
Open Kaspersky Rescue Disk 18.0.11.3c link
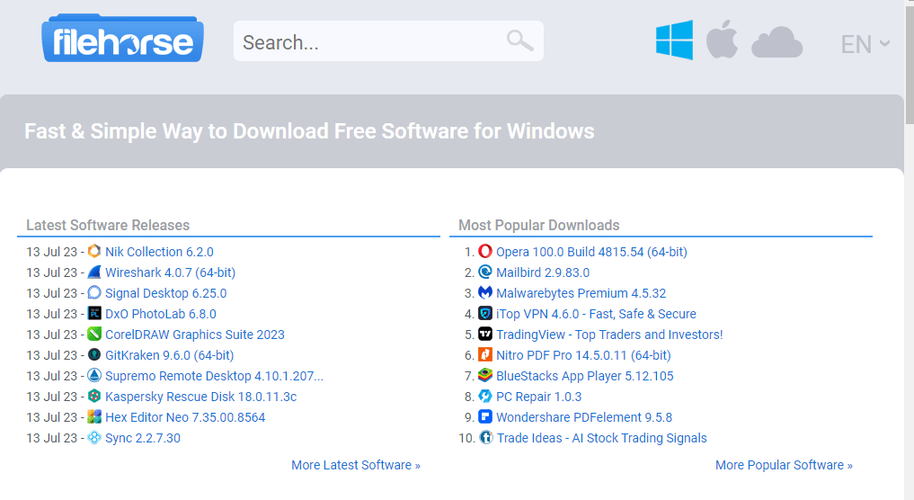pyautogui.click(x=200, y=397)
